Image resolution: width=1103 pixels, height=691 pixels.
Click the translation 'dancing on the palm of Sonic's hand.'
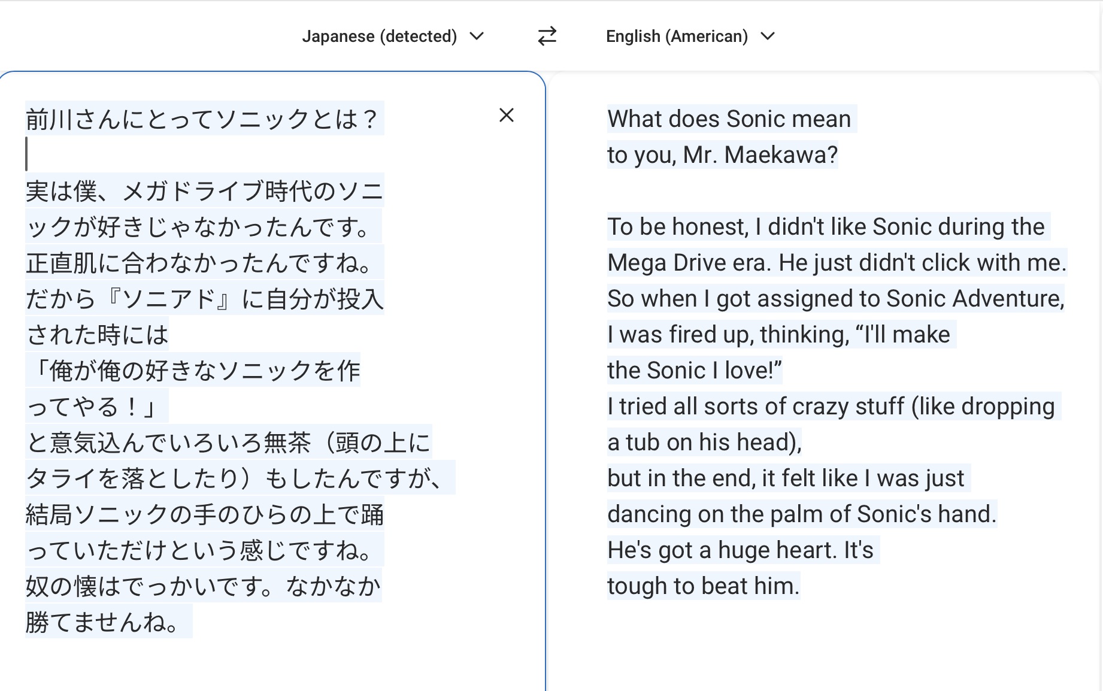point(802,514)
